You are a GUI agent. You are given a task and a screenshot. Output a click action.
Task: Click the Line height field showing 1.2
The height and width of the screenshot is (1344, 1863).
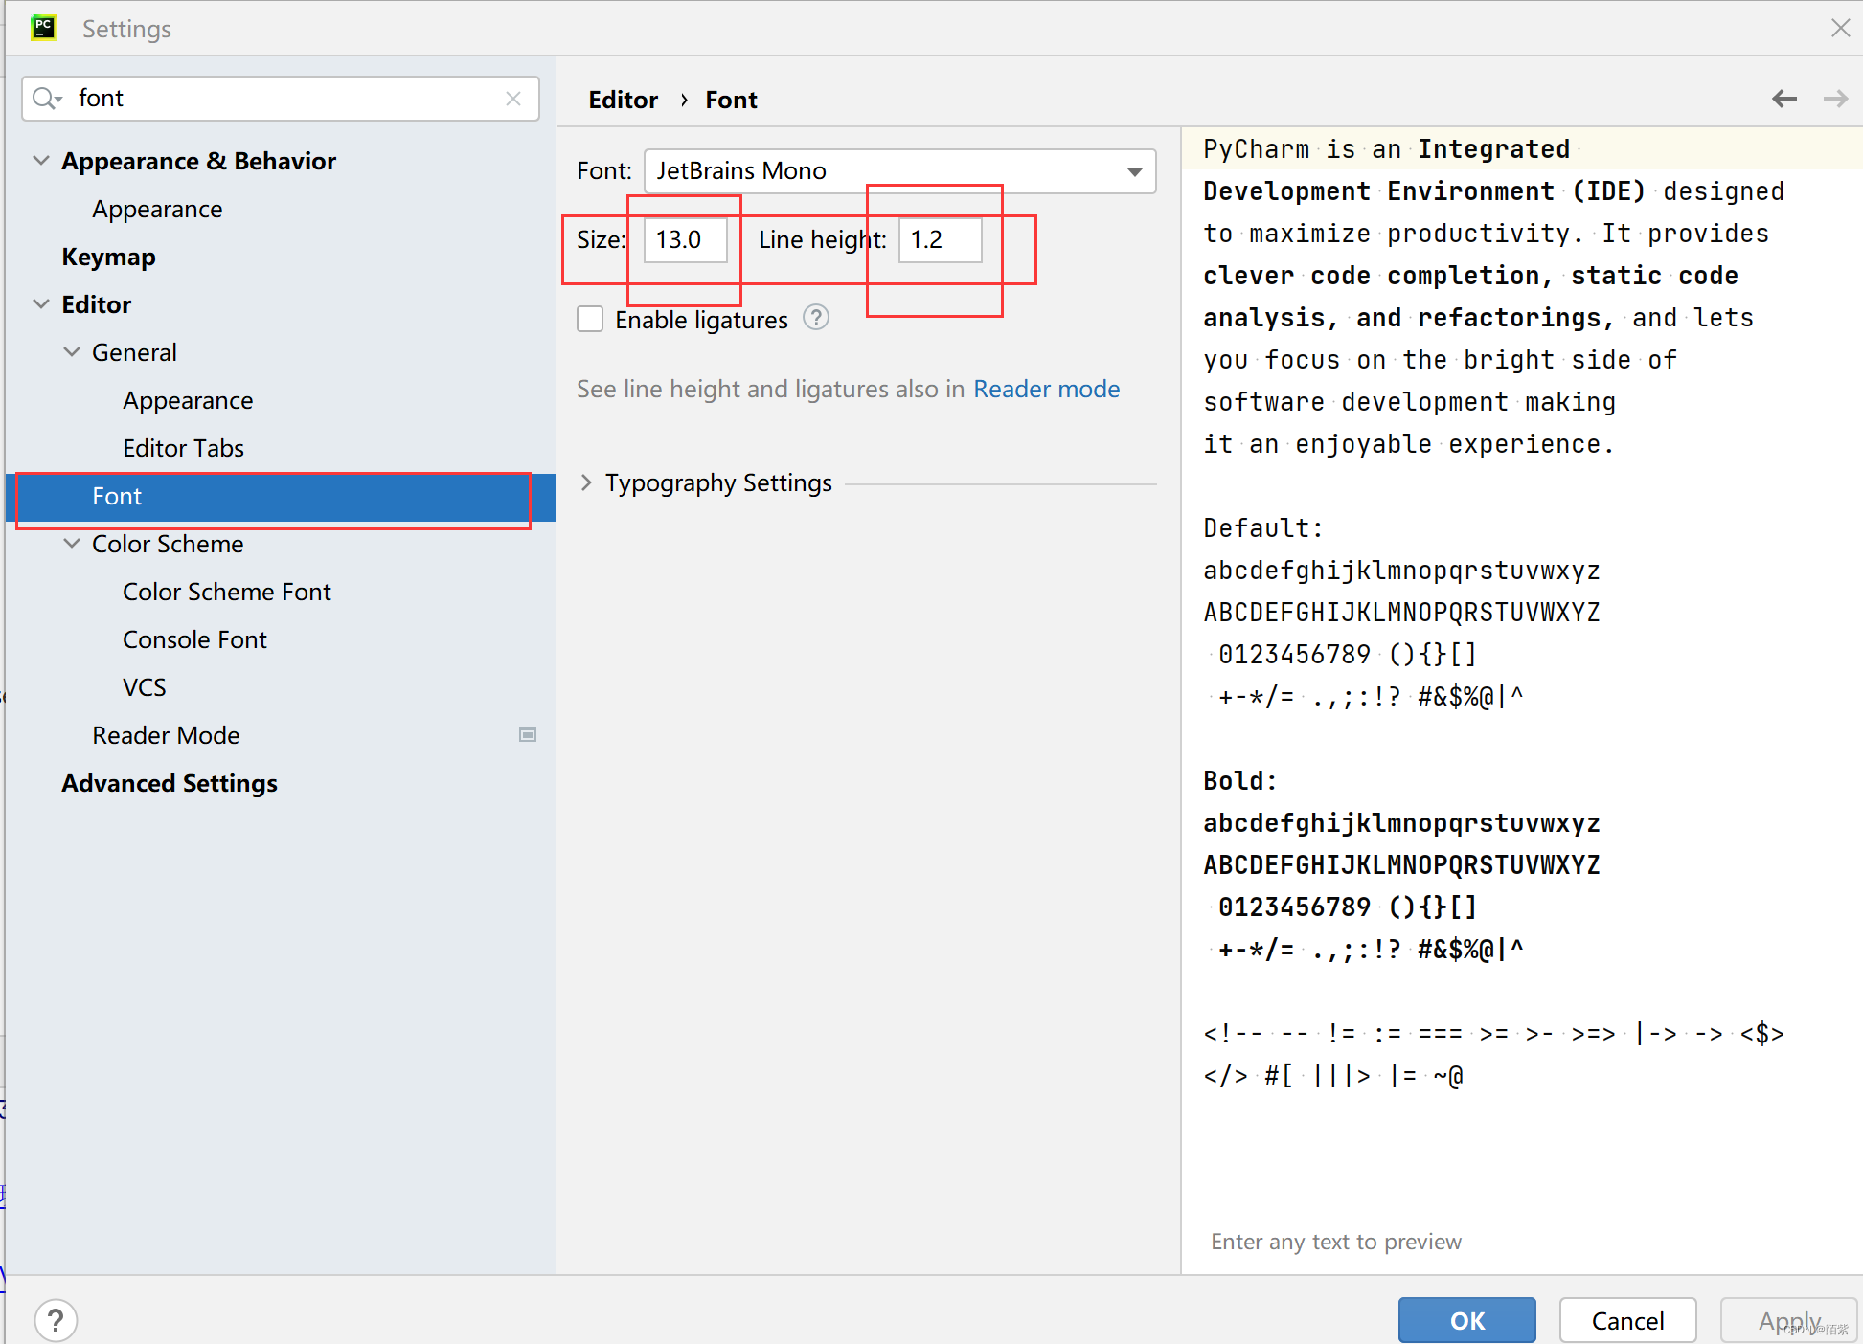[x=940, y=240]
